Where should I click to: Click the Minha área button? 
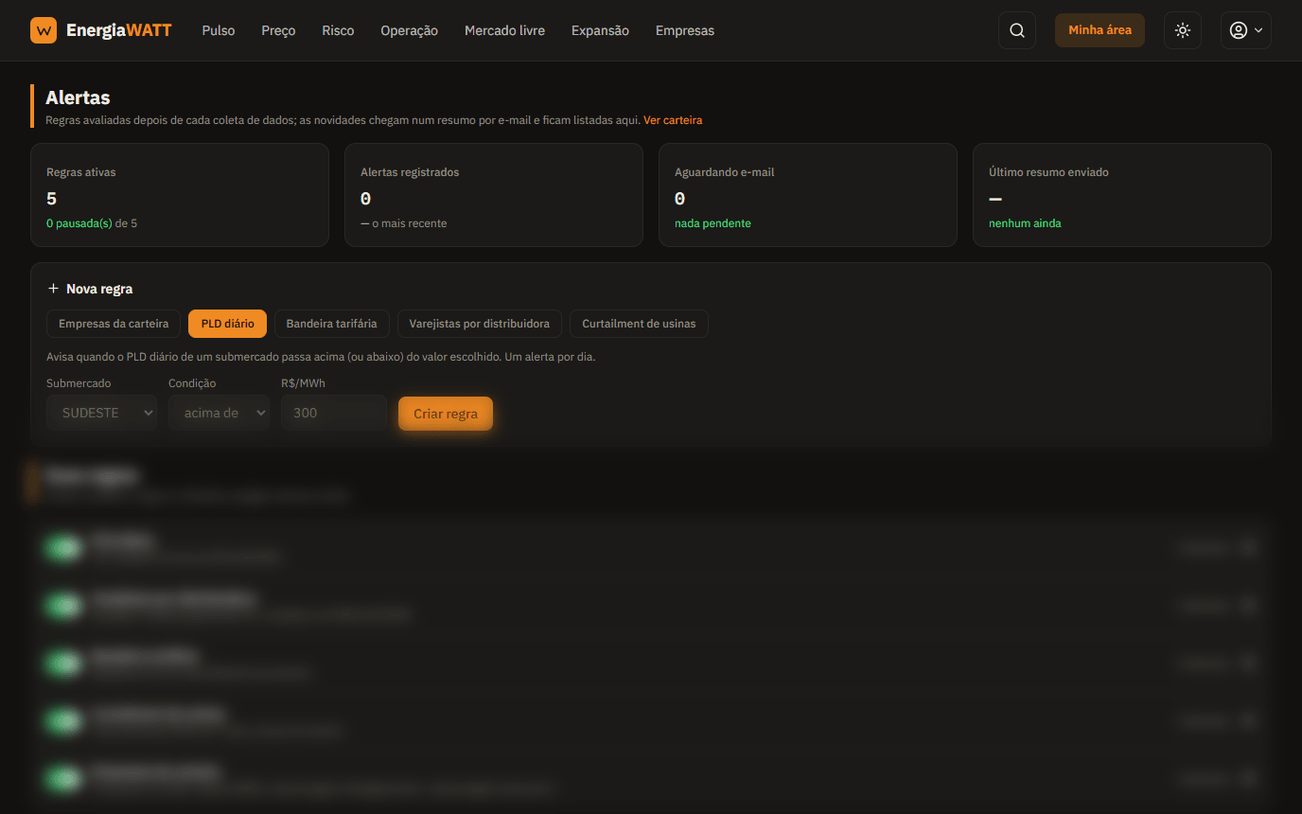pyautogui.click(x=1100, y=30)
